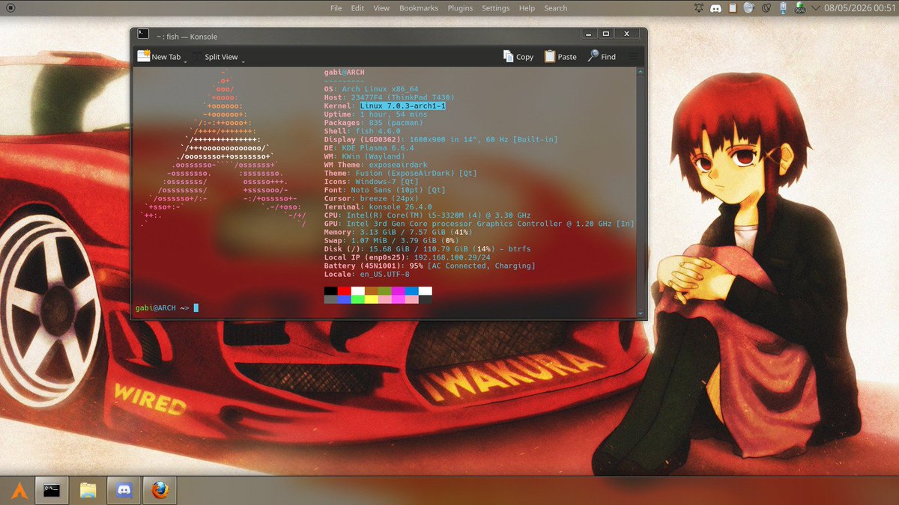Viewport: 899px width, 505px height.
Task: Click Search in the global menu bar
Action: (555, 8)
